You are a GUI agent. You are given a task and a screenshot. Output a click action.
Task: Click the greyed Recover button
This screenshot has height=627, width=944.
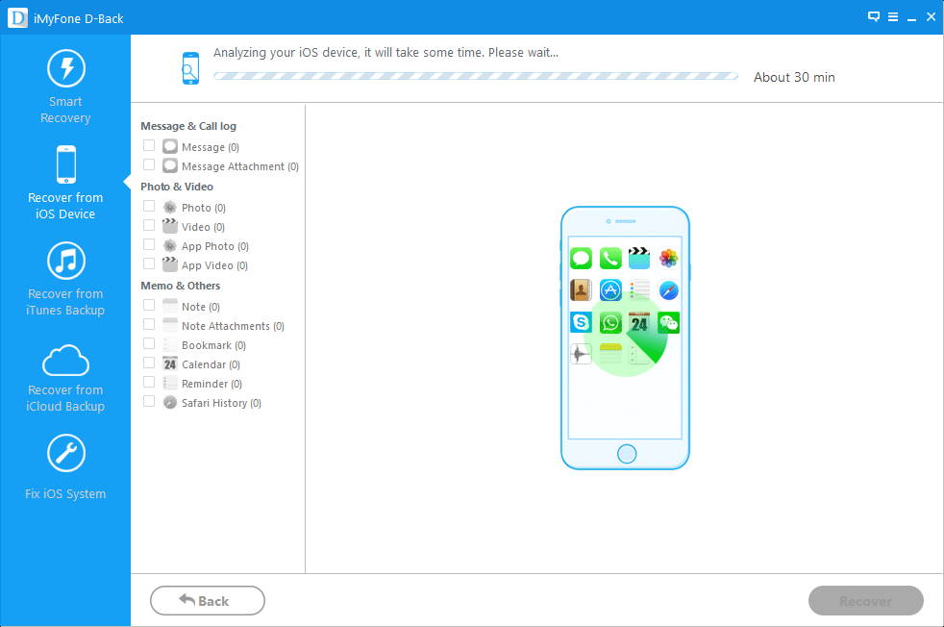tap(866, 600)
